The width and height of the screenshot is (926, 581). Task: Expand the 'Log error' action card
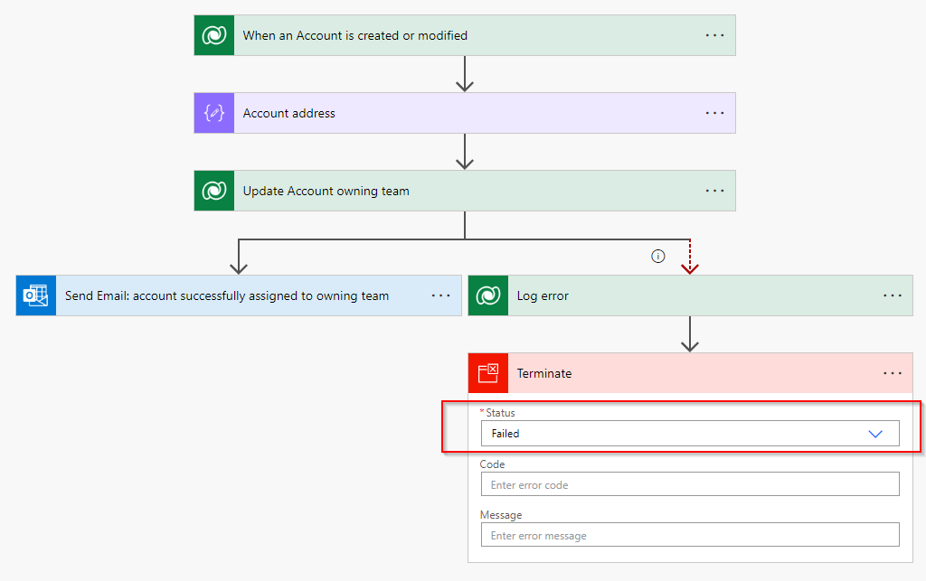[x=690, y=295]
